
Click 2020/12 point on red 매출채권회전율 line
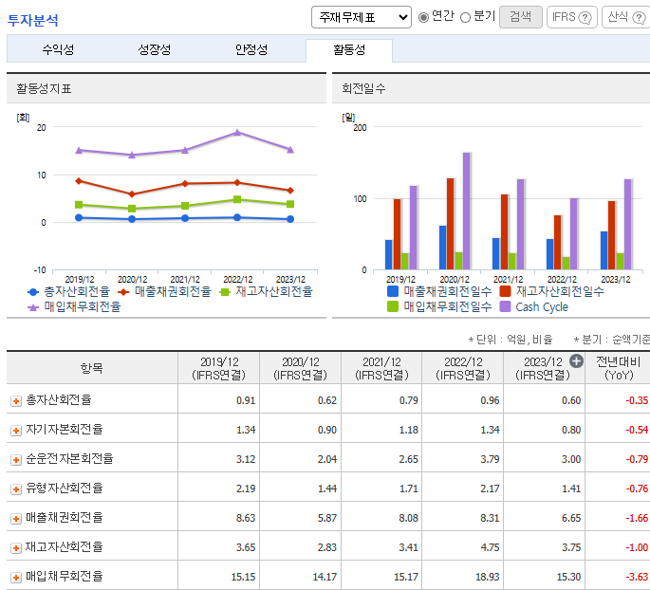132,194
